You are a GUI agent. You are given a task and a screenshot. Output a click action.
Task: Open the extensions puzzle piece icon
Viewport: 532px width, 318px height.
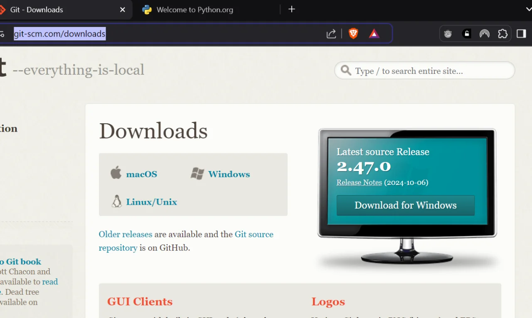tap(502, 34)
